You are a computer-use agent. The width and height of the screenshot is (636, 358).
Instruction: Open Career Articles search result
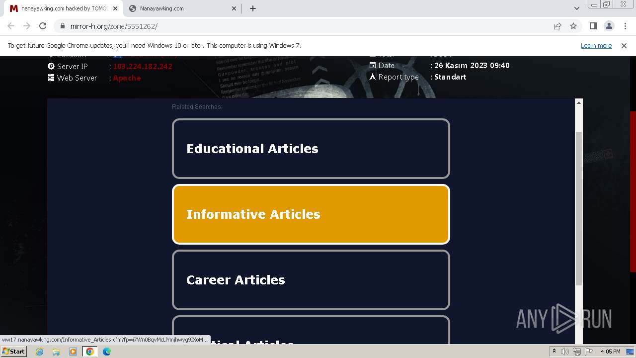311,280
